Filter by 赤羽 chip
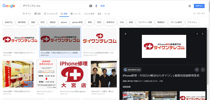210x100 pixels. tap(42, 22)
